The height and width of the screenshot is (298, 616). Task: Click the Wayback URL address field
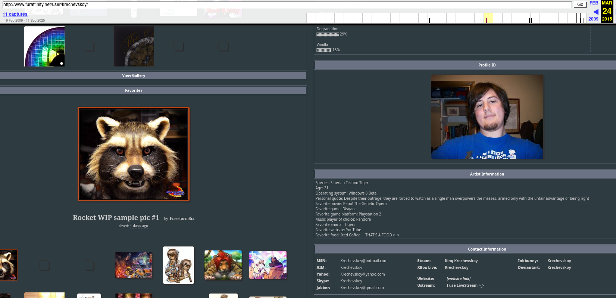click(x=287, y=4)
